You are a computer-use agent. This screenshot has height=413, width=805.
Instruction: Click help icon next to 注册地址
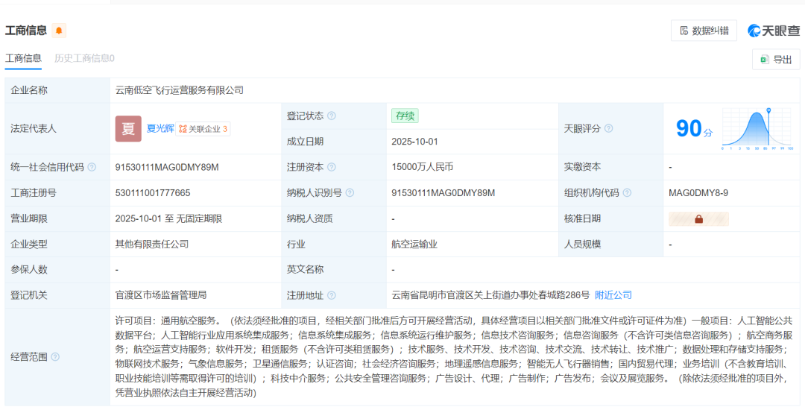coord(332,295)
